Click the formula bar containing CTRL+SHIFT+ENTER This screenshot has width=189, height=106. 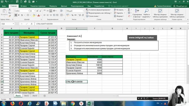tap(111, 24)
